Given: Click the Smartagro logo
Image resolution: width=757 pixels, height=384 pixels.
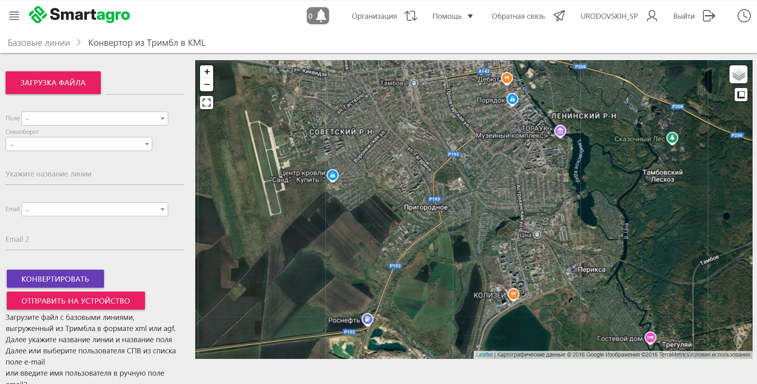Looking at the screenshot, I should pyautogui.click(x=79, y=15).
